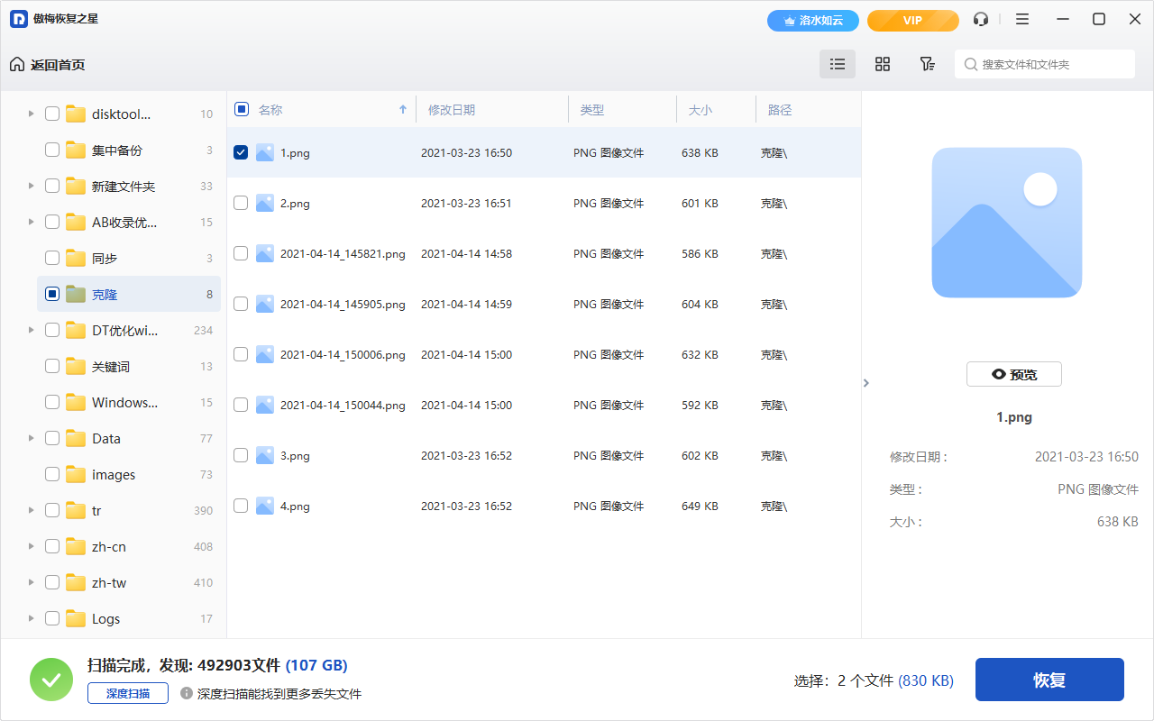Start 深度扫描 deep scan
This screenshot has height=721, width=1154.
point(128,693)
